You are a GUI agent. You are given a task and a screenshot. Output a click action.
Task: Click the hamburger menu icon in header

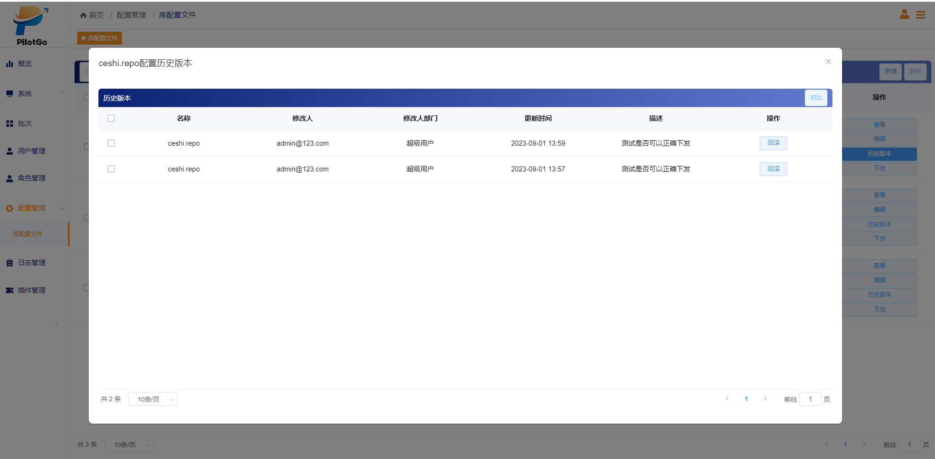pos(920,15)
